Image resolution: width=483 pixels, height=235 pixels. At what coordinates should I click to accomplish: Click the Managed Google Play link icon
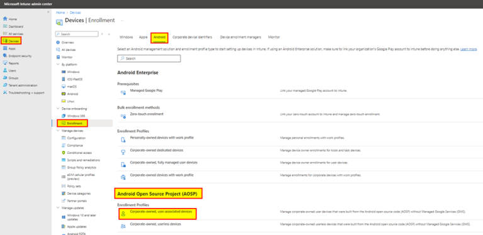(x=123, y=92)
